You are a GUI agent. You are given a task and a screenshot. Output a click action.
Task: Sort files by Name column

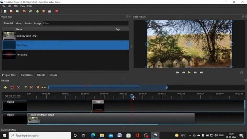19,29
